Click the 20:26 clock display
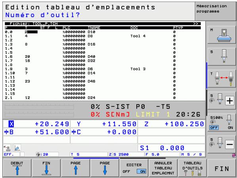237x178 pixels. (x=188, y=114)
